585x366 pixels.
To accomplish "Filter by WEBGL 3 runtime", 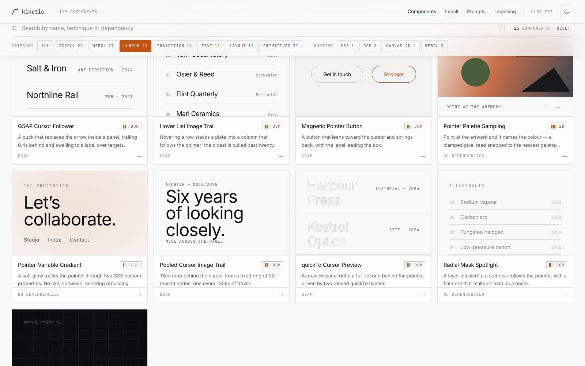I will pyautogui.click(x=434, y=46).
